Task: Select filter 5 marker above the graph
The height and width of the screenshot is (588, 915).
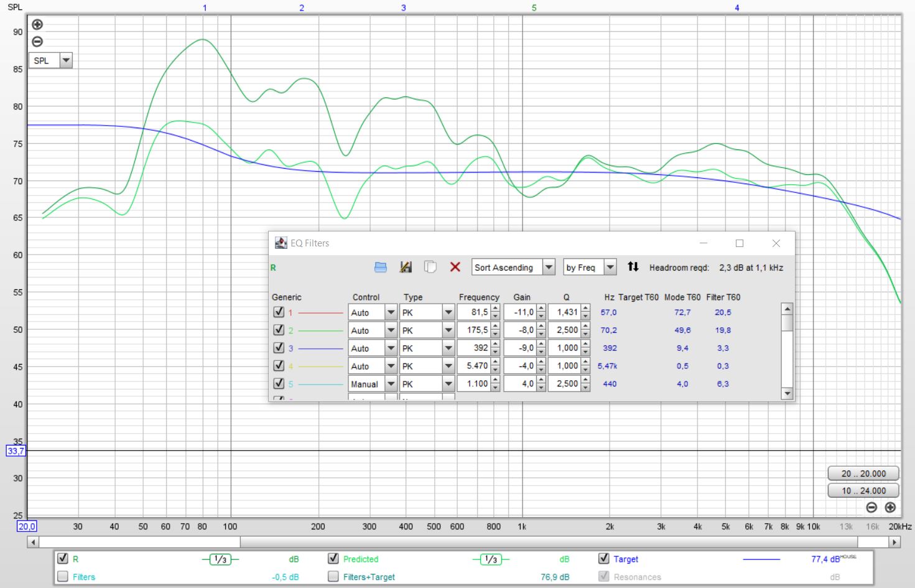Action: (534, 8)
